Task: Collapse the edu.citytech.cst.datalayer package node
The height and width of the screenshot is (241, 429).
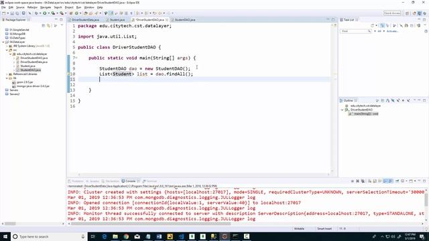Action: [x=11, y=54]
